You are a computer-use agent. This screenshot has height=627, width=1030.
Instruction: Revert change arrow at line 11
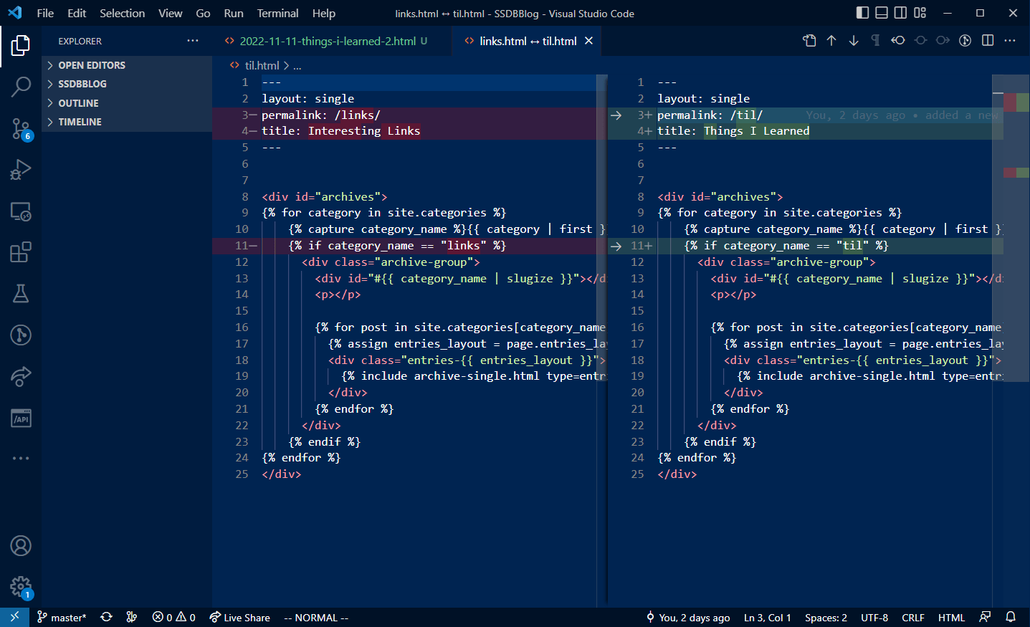click(x=616, y=246)
